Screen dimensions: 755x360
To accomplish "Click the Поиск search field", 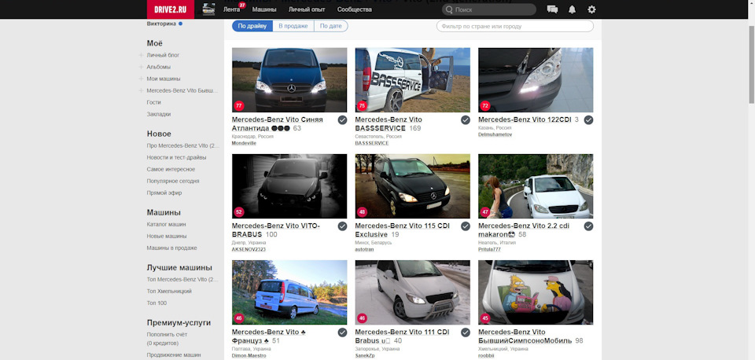I will pyautogui.click(x=489, y=9).
